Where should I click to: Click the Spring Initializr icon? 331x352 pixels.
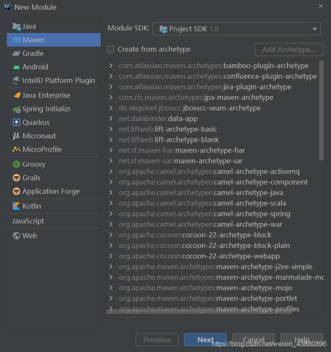click(17, 109)
